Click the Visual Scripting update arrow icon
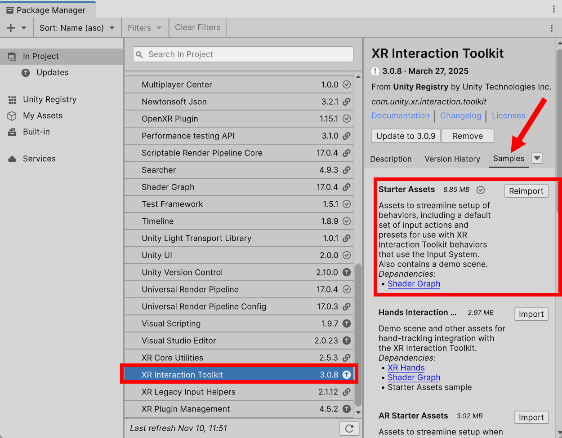This screenshot has width=562, height=438. point(347,323)
